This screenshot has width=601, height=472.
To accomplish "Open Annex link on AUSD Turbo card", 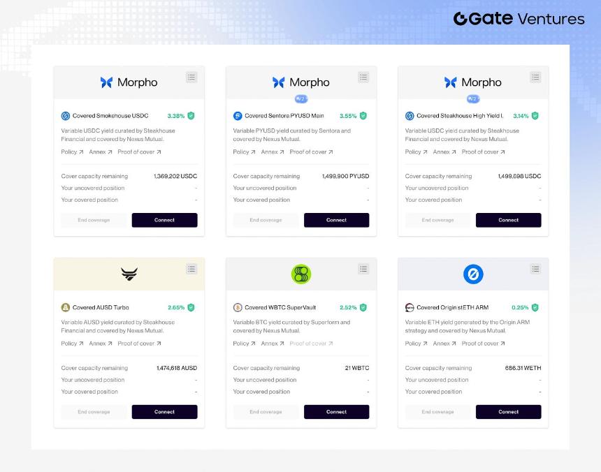I will tap(101, 344).
